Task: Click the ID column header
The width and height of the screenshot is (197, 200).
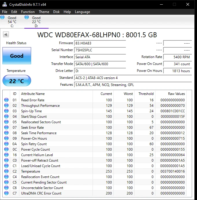Action: click(14, 94)
